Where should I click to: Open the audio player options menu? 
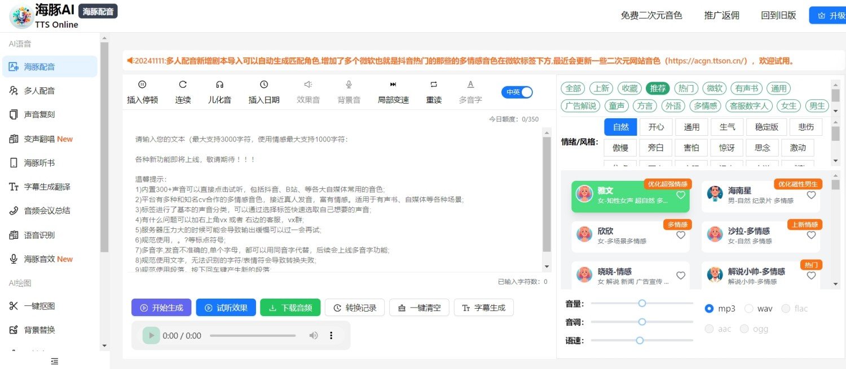coord(332,335)
